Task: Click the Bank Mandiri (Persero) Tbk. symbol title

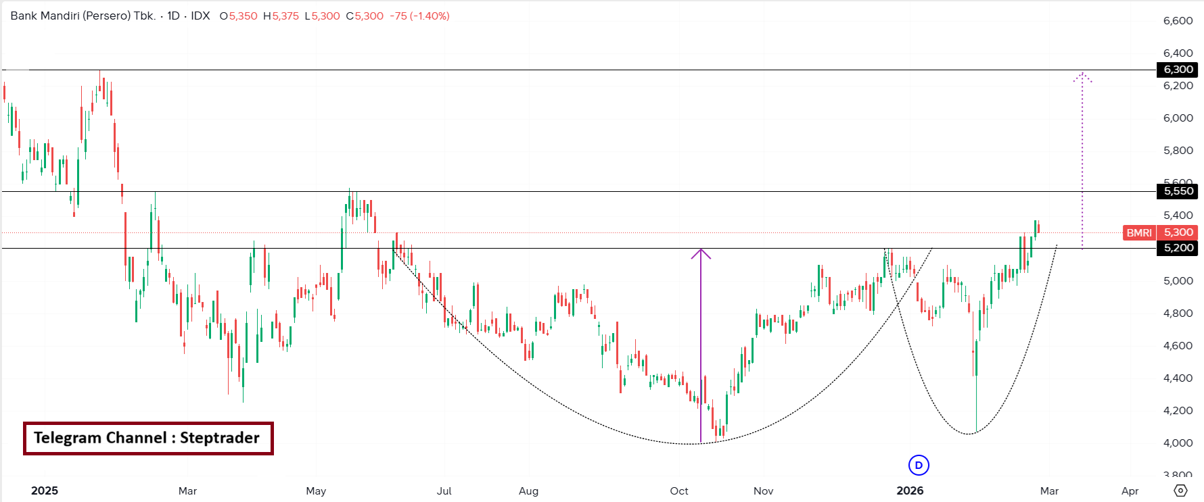Action: pos(83,16)
